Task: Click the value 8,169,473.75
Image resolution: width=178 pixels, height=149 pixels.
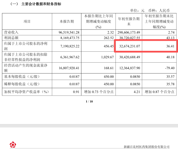Action: coord(70,38)
